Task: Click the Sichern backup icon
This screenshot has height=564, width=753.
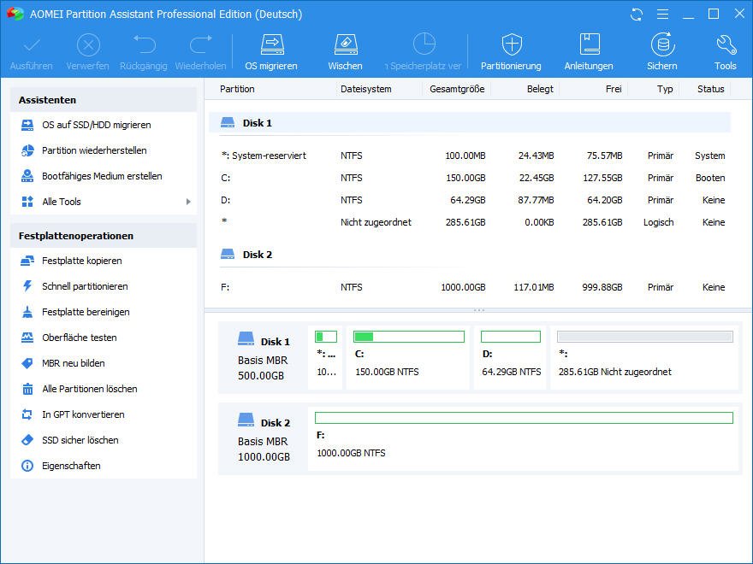Action: point(661,51)
